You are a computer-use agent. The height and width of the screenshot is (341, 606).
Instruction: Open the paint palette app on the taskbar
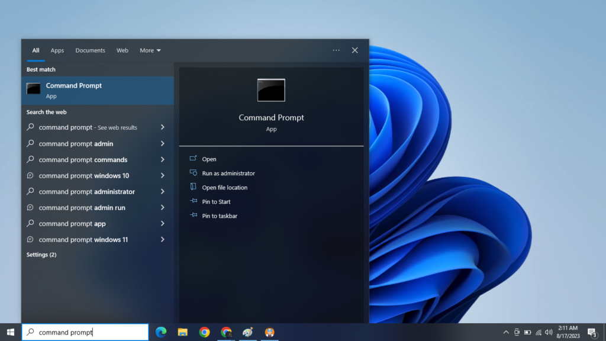248,333
